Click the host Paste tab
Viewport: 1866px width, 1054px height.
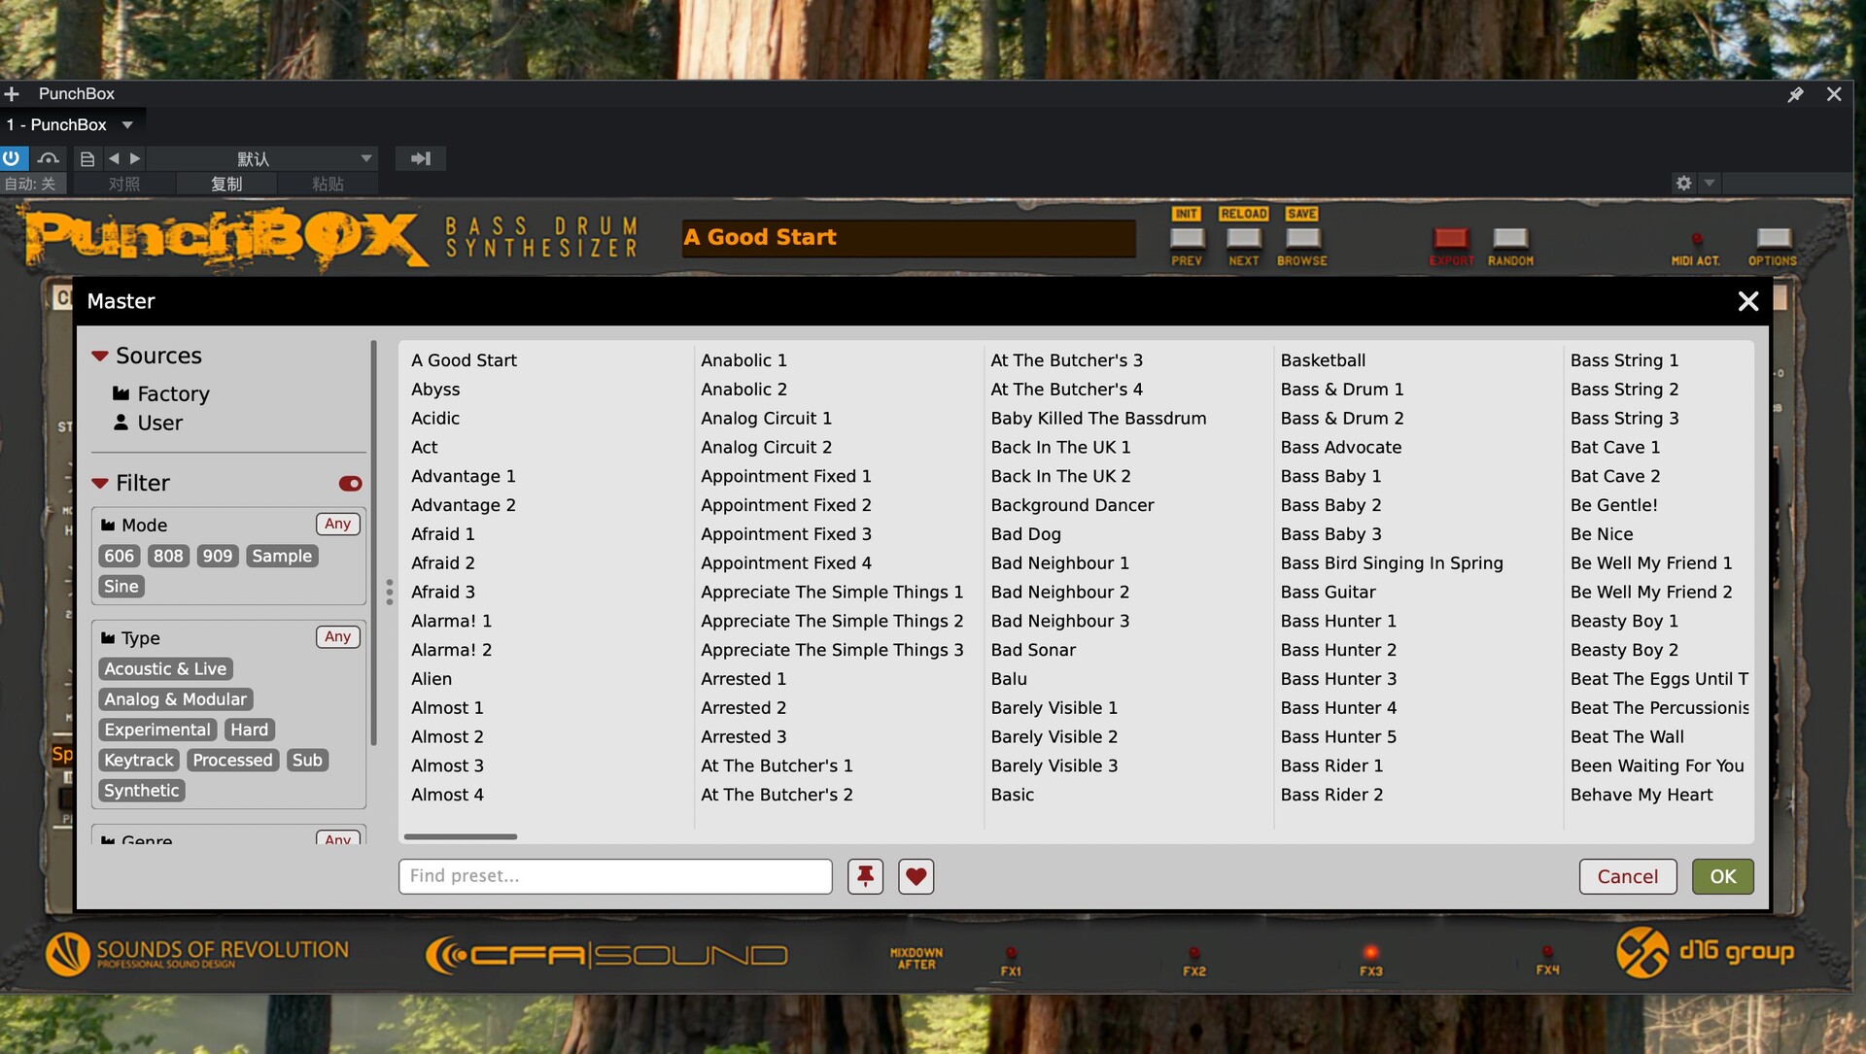[328, 184]
